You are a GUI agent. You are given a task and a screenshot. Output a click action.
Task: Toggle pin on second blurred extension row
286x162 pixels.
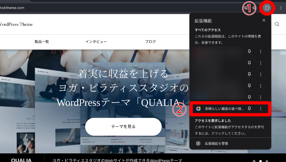click(249, 63)
